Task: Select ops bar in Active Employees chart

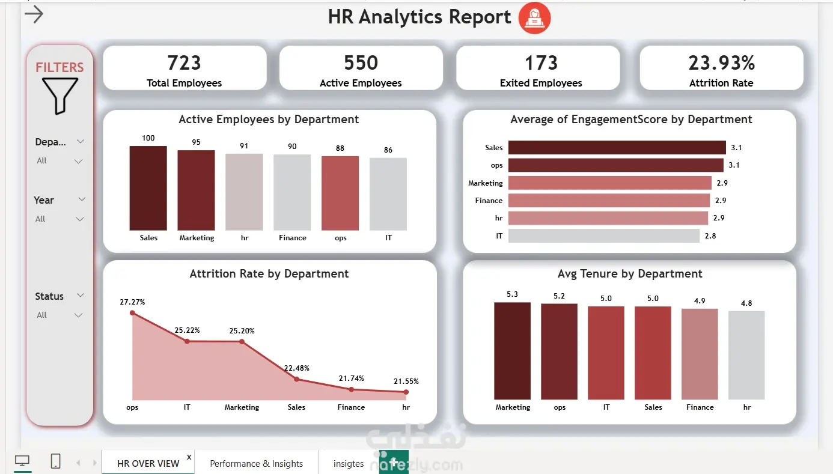Action: [340, 193]
